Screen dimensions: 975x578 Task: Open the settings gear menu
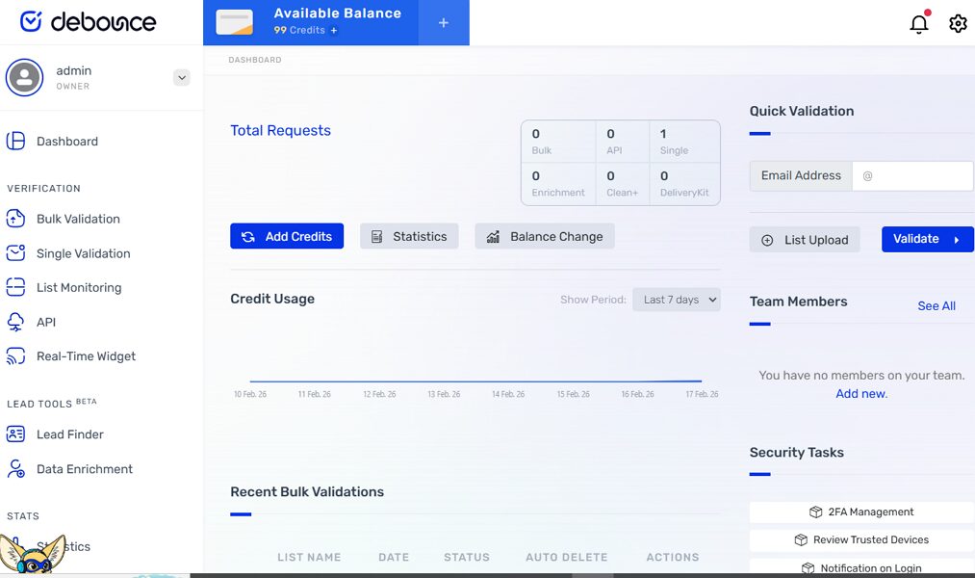(958, 23)
